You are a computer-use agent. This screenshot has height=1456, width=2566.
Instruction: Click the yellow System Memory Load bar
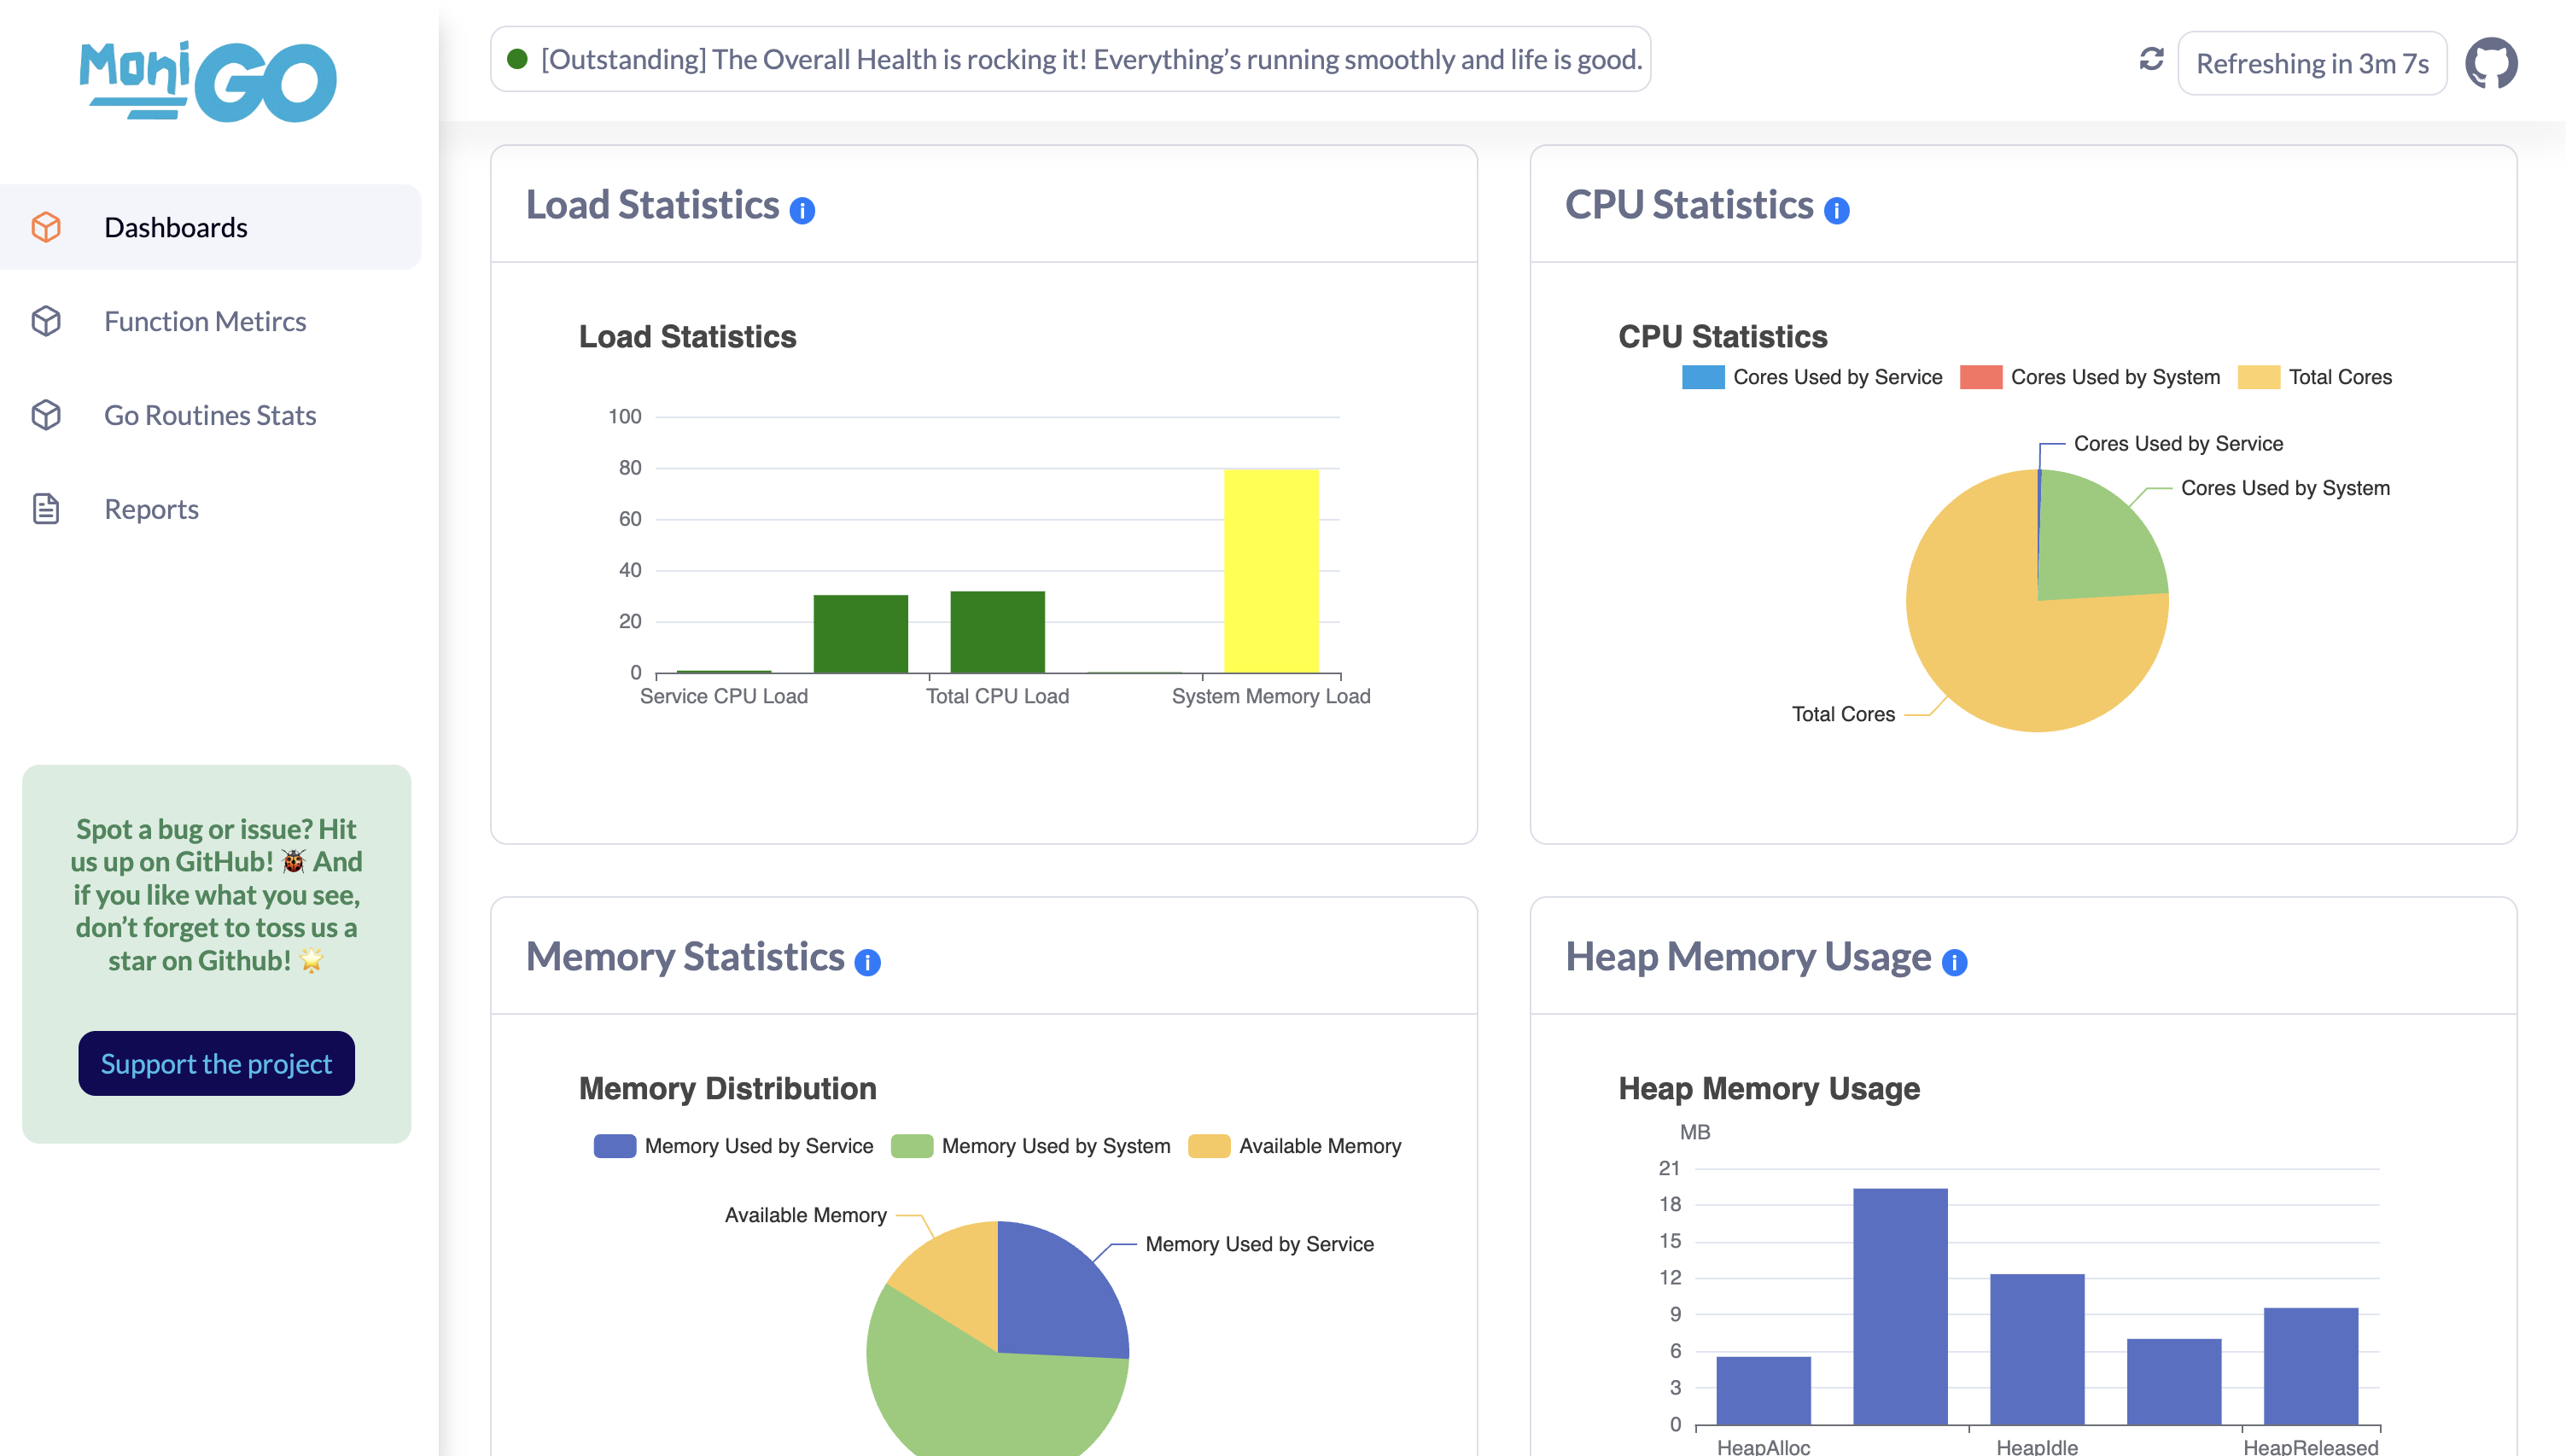point(1271,570)
